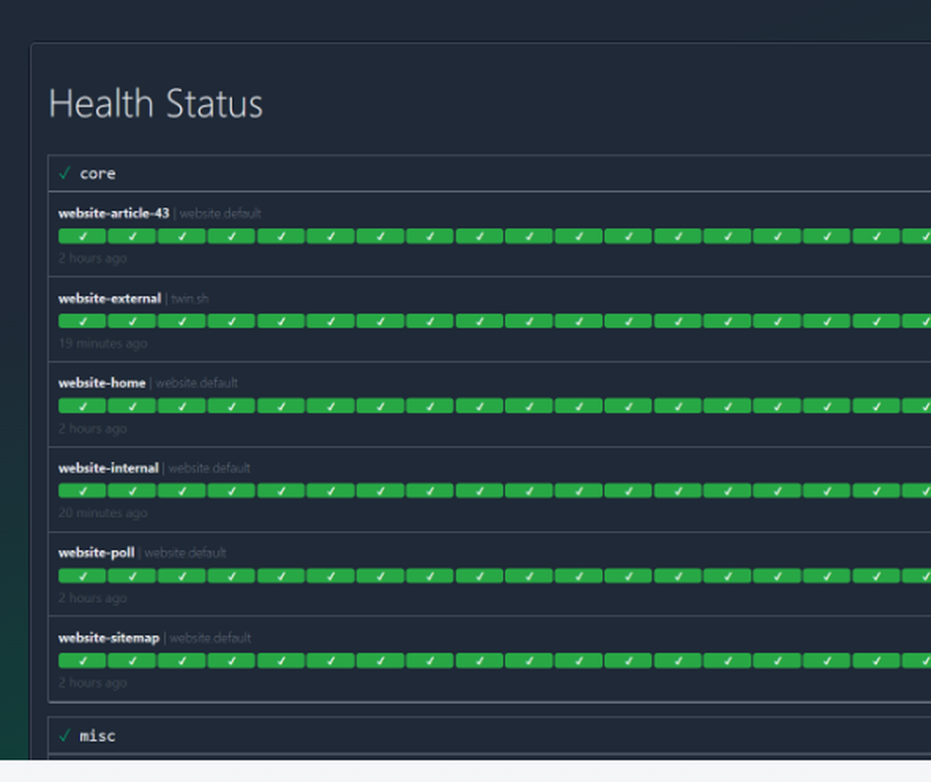Click '2 hours ago' under website-home
Screen dimensions: 931x782
92,428
